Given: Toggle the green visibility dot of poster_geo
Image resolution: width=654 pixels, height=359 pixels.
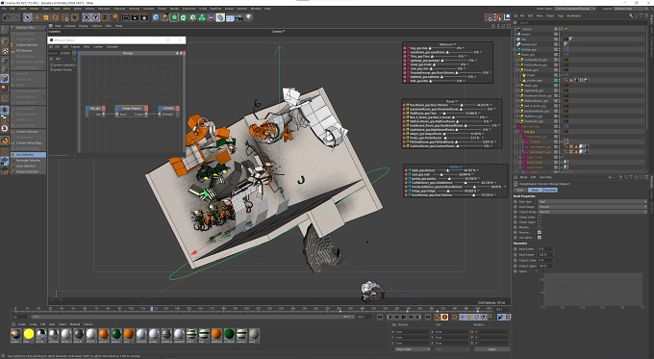Looking at the screenshot, I should pyautogui.click(x=556, y=80).
